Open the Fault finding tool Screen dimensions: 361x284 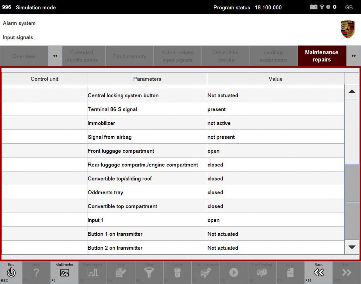(262, 272)
